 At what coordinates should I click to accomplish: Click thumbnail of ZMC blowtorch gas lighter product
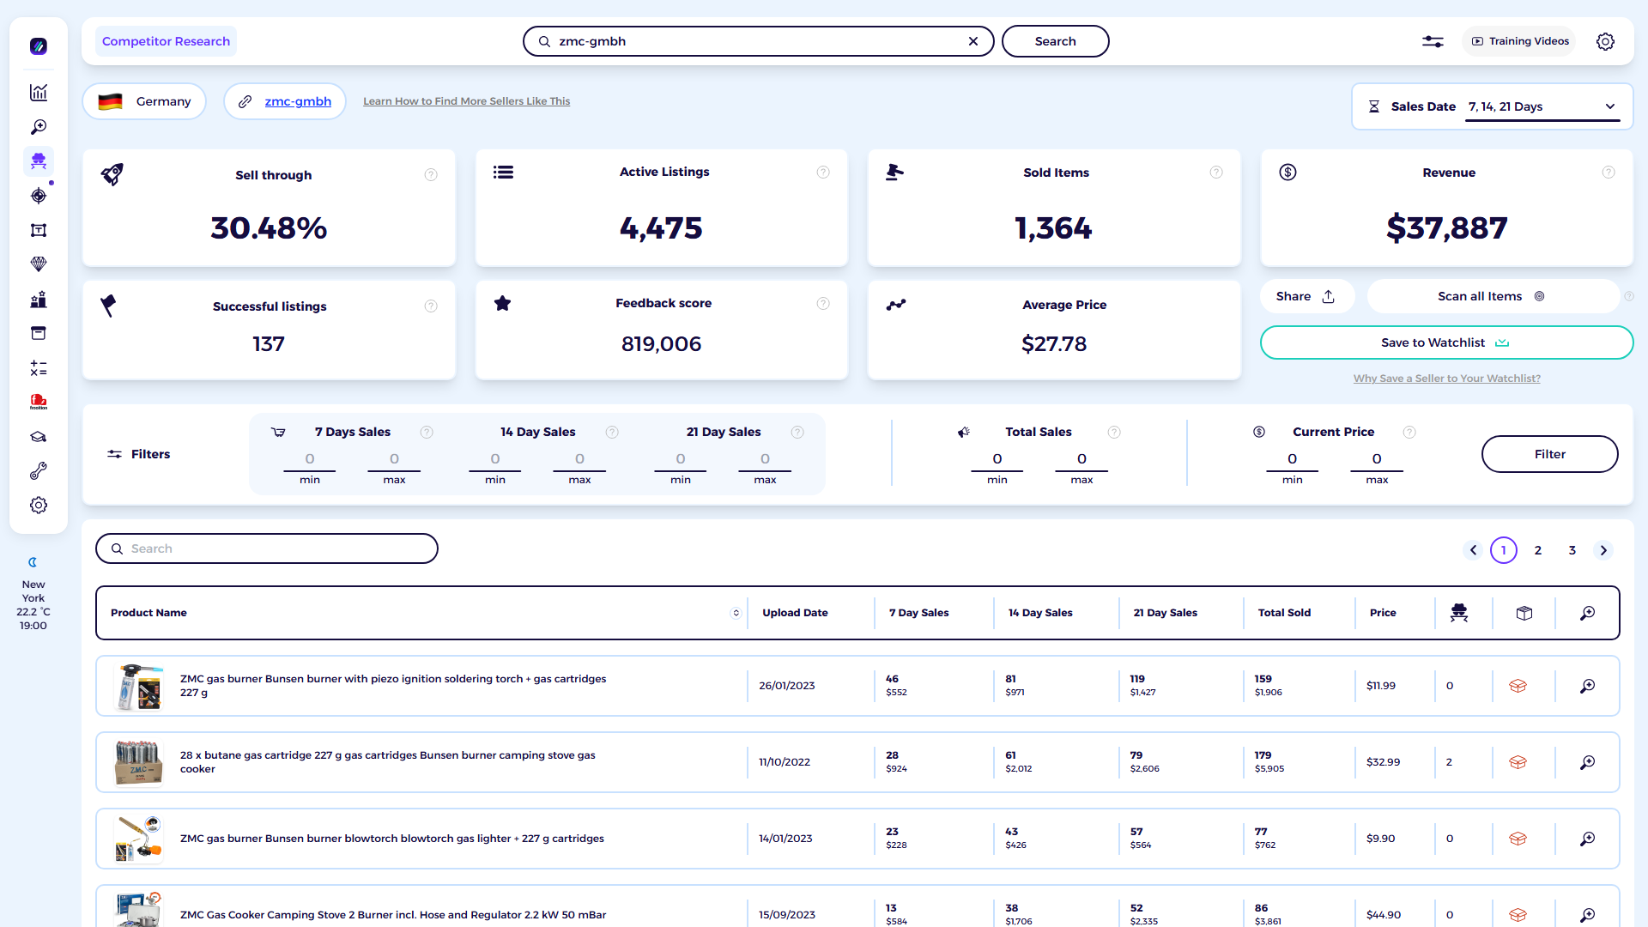[138, 839]
